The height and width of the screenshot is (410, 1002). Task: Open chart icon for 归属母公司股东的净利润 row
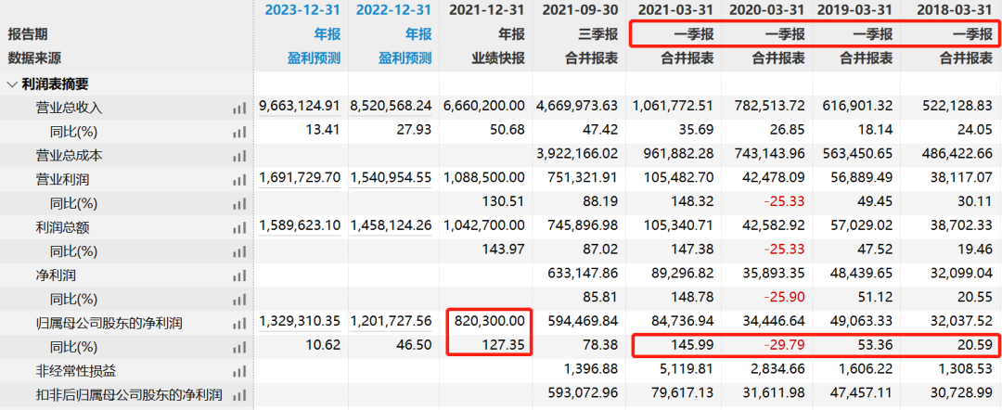pos(239,324)
